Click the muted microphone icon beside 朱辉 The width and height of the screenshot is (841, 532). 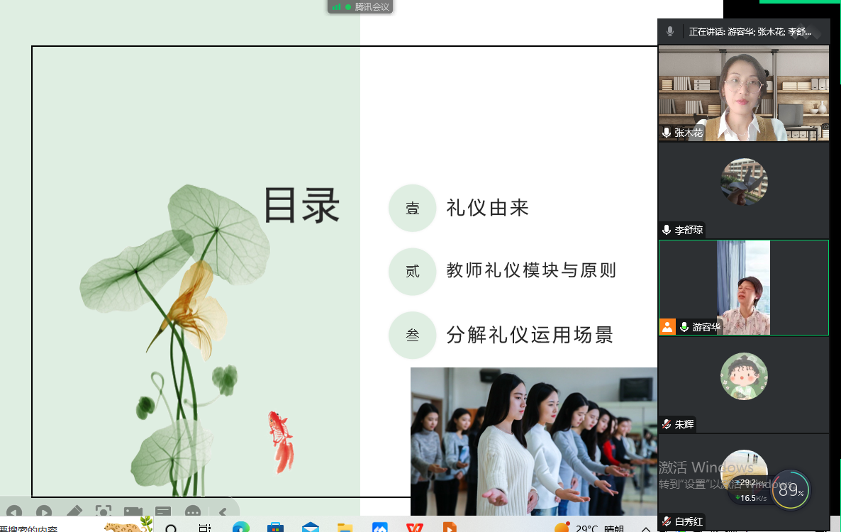point(667,424)
